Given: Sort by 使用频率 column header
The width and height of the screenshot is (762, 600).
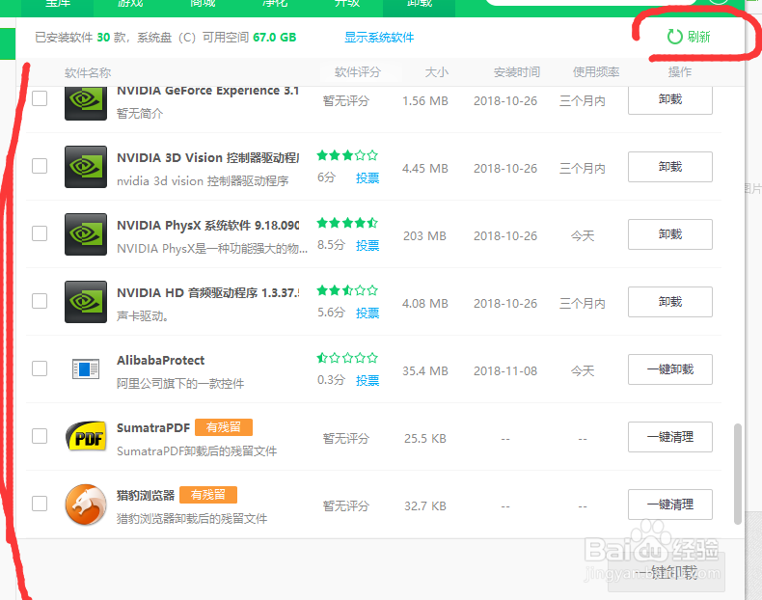Looking at the screenshot, I should click(596, 72).
